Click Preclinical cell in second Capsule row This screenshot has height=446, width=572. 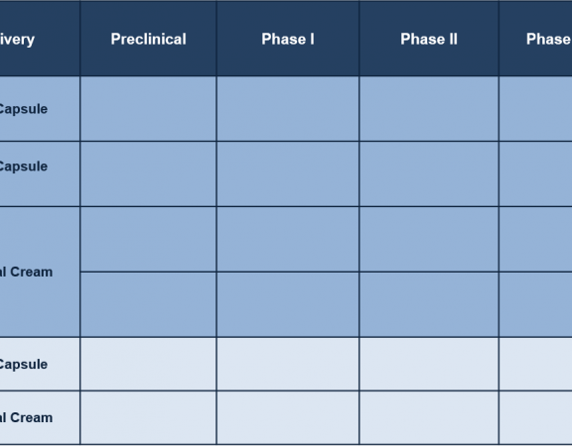tap(148, 174)
